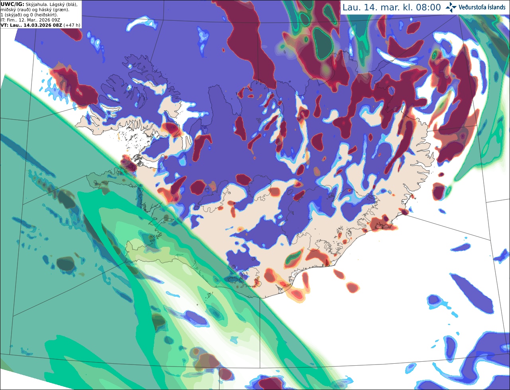Click the '(+47 h)' forecast offset text

(x=72, y=25)
